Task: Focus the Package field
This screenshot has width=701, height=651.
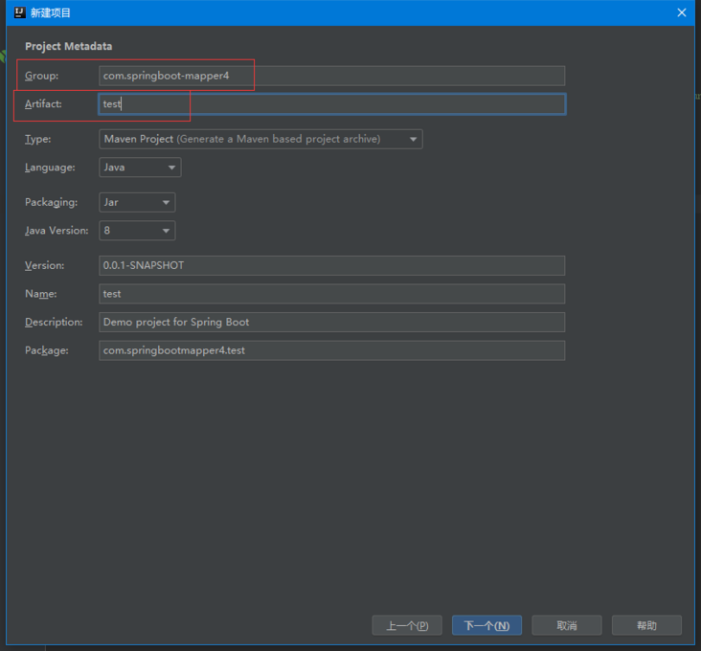Action: click(x=331, y=350)
